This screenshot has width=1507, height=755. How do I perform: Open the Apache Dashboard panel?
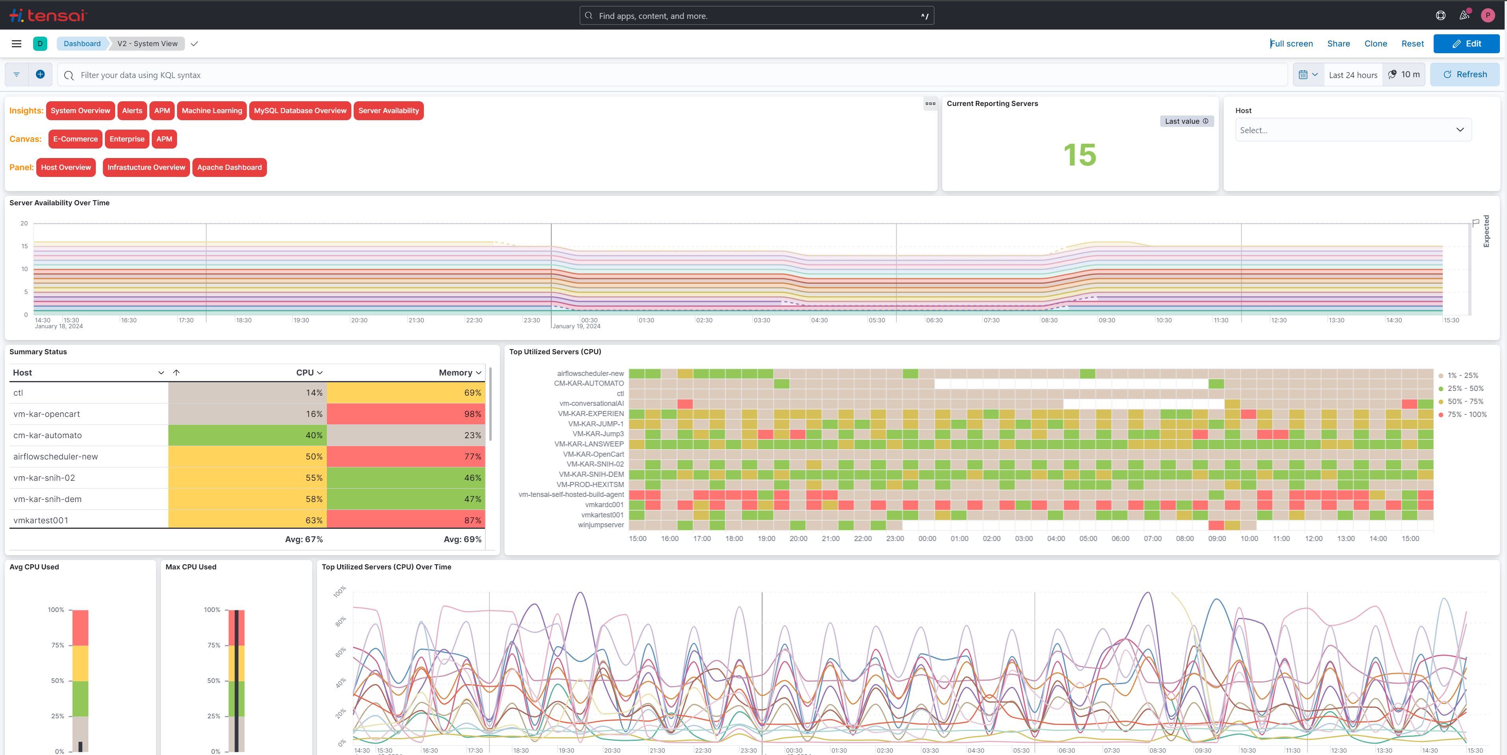[x=229, y=167]
